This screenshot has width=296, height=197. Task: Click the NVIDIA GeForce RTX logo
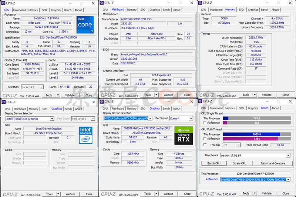coord(184,136)
